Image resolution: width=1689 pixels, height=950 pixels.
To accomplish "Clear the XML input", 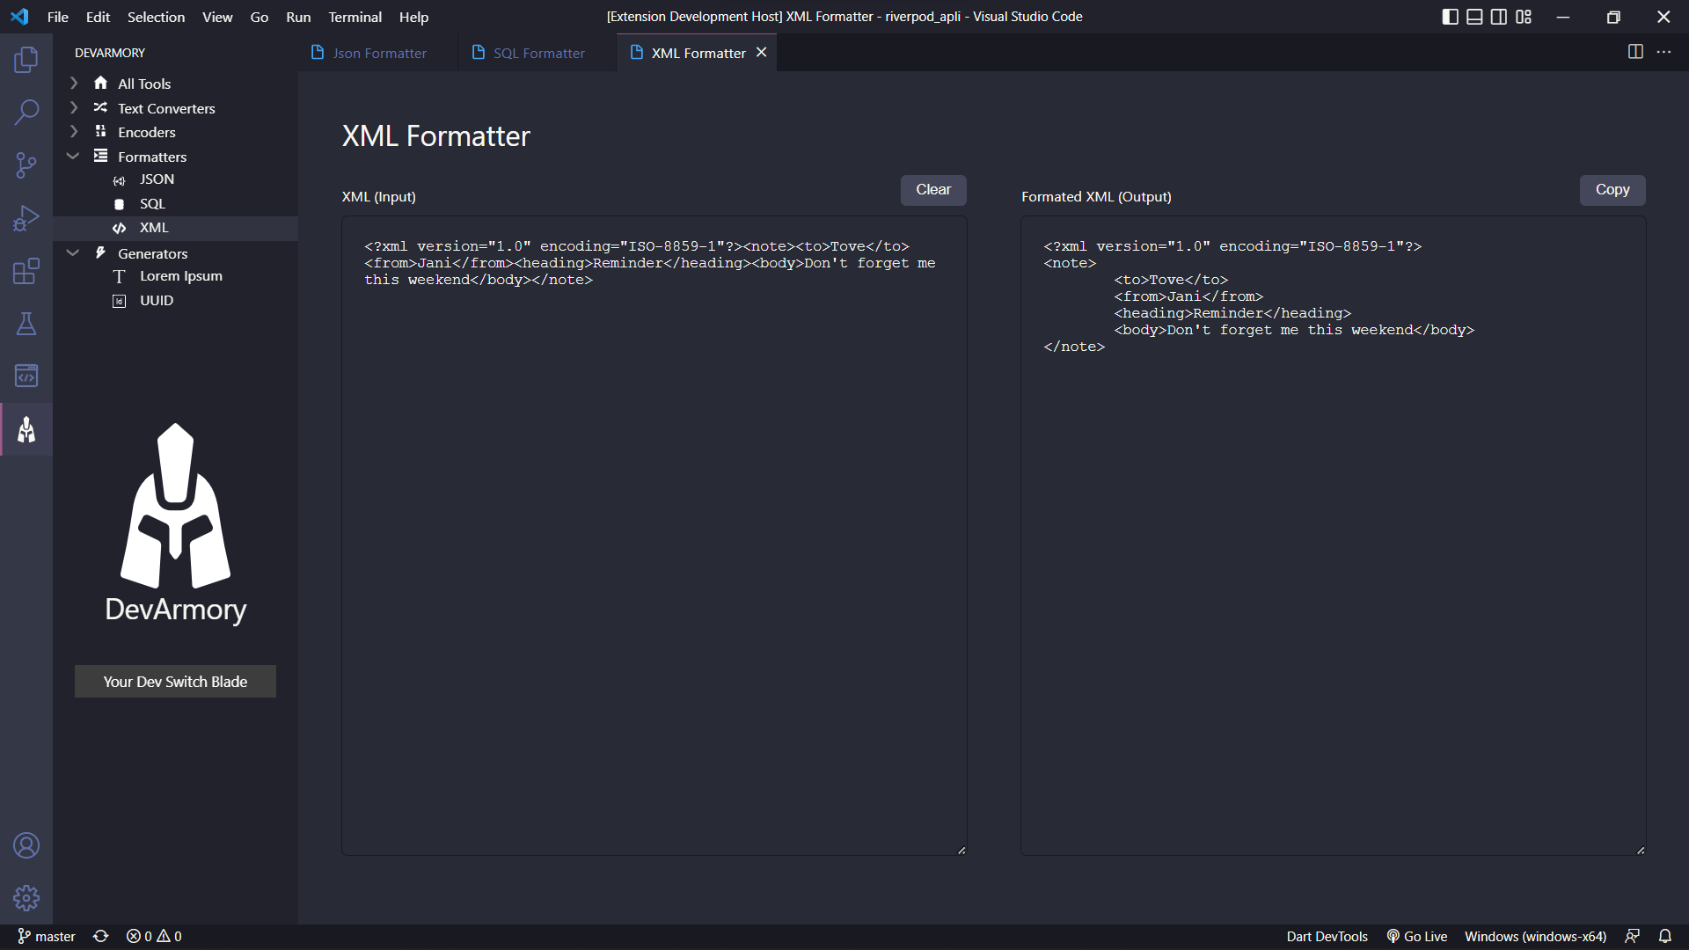I will coord(933,190).
